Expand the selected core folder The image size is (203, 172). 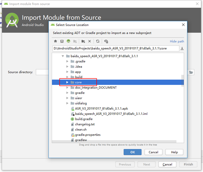(67, 82)
